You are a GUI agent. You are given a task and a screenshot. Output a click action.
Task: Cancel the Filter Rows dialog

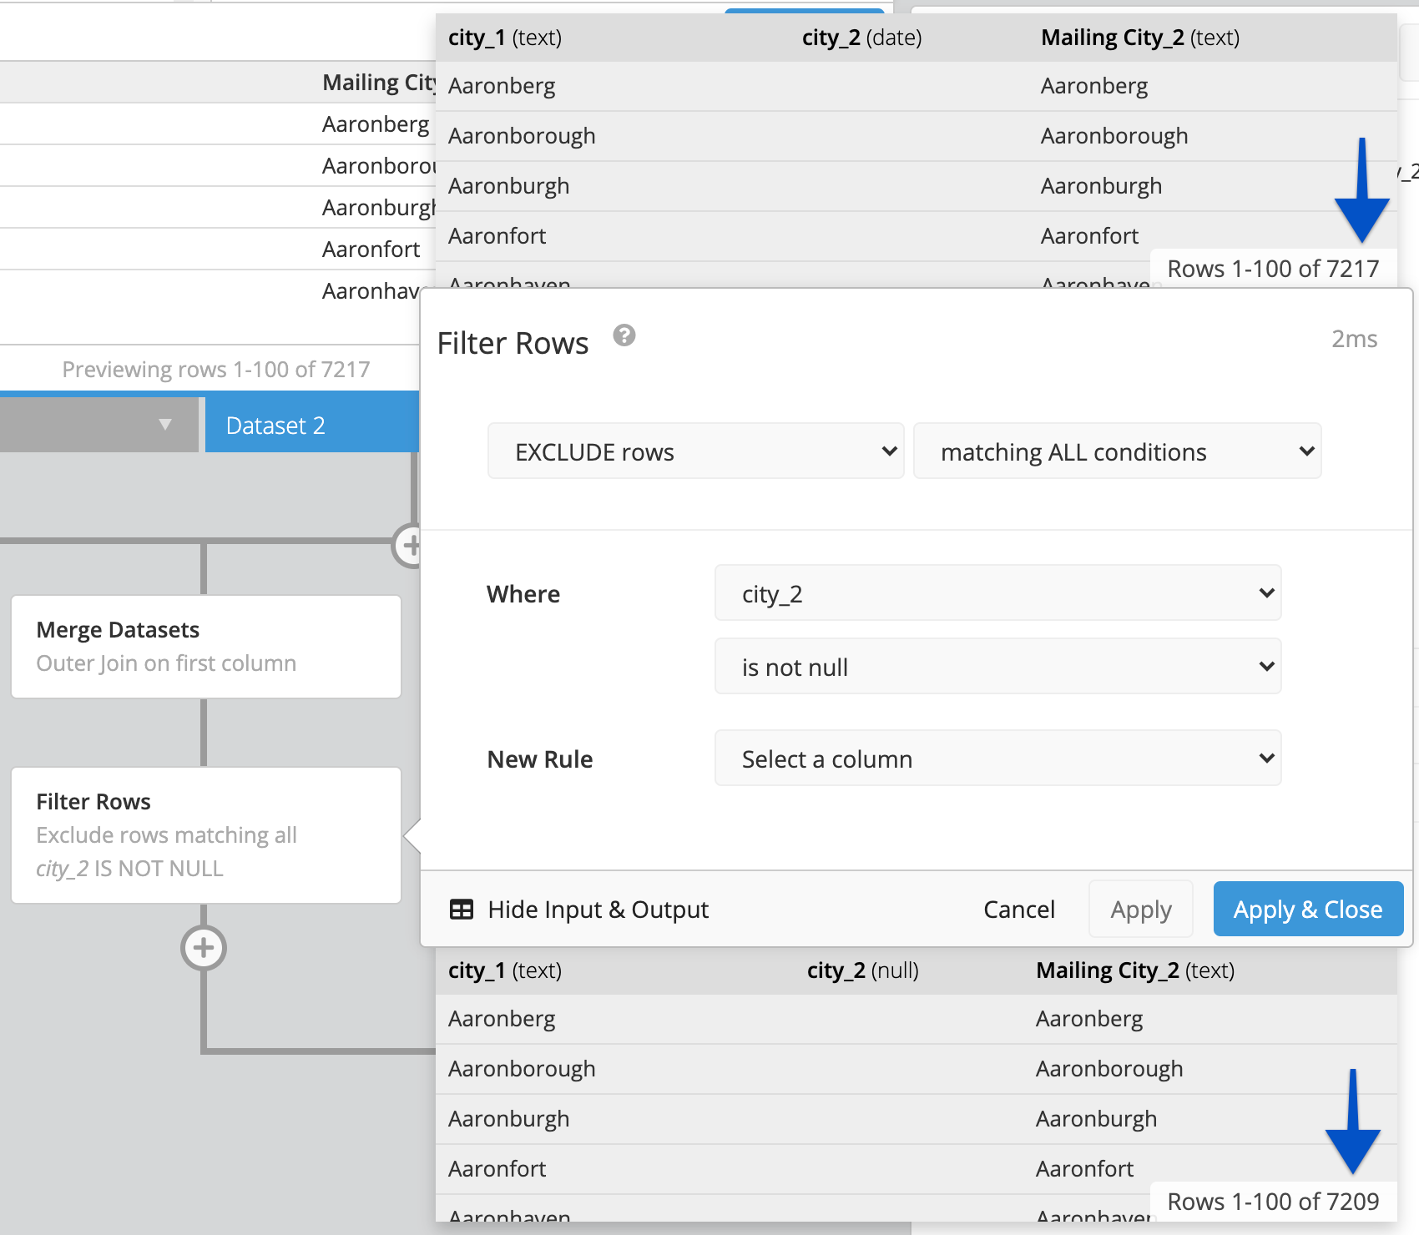1019,910
